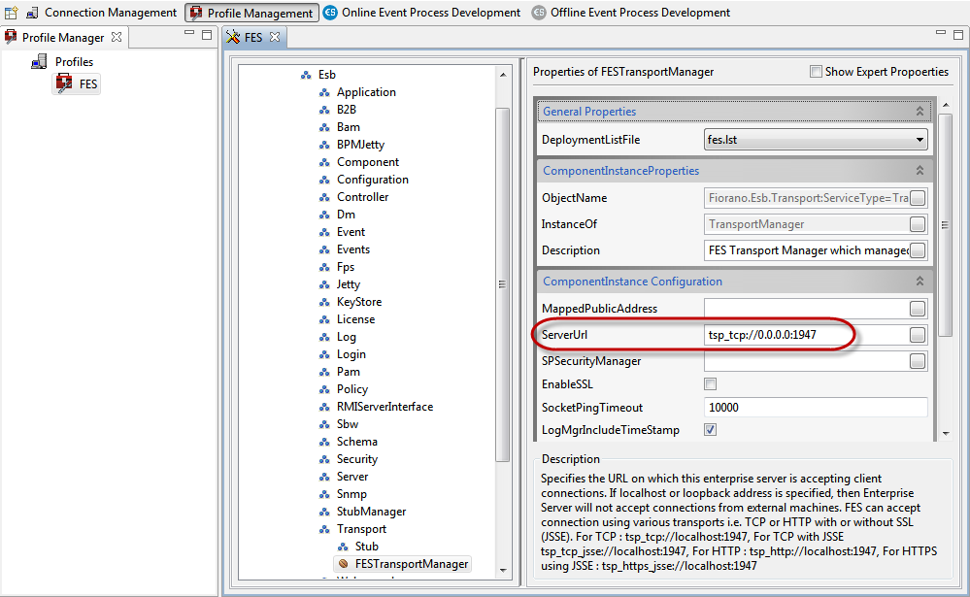
Task: Click the KeyStore node icon
Action: click(324, 303)
